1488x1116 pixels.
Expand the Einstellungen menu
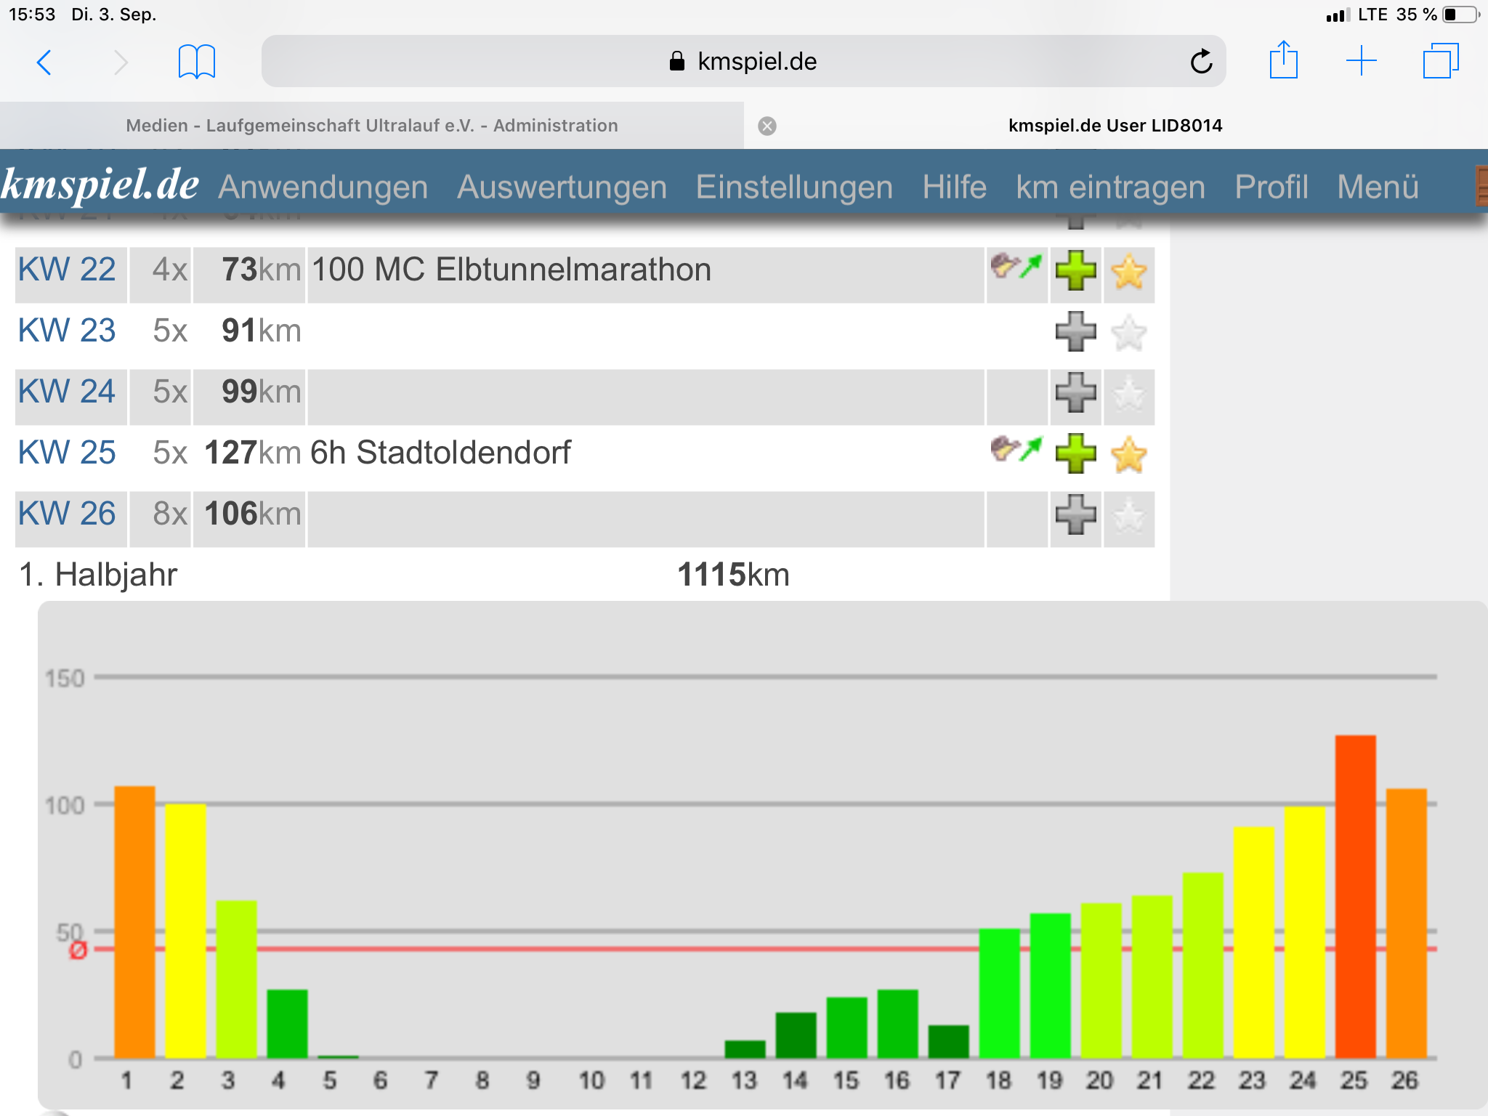pyautogui.click(x=794, y=187)
